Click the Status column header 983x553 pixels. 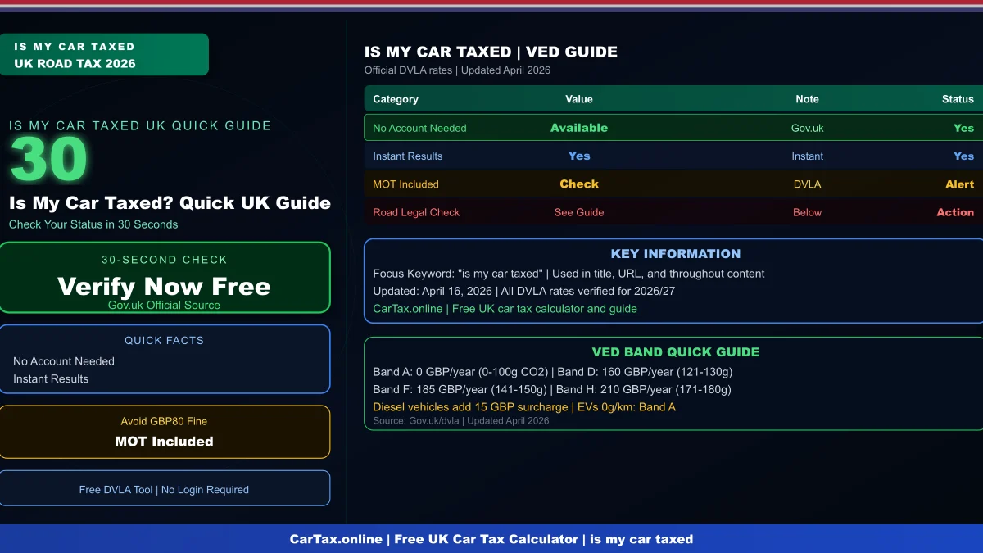[957, 99]
